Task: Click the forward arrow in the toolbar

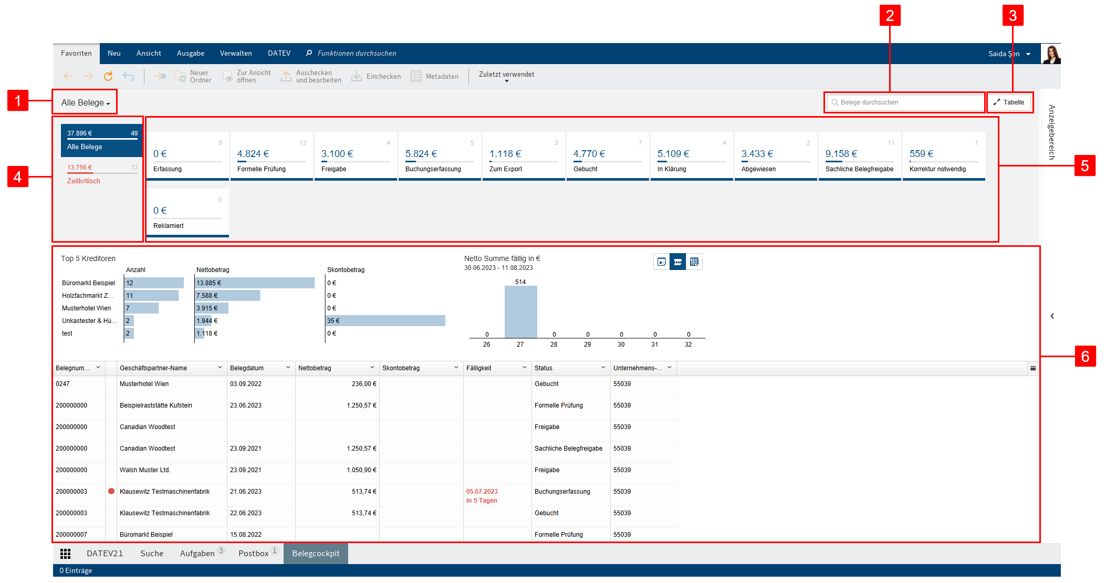Action: [88, 77]
